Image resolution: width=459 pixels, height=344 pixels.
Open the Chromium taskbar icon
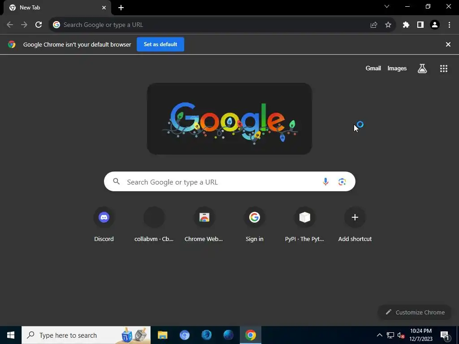(x=184, y=335)
